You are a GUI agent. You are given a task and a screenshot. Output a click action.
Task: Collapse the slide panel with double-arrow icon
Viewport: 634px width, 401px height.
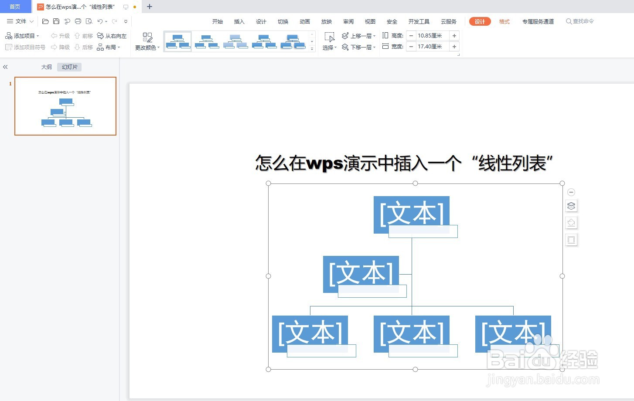(x=5, y=67)
